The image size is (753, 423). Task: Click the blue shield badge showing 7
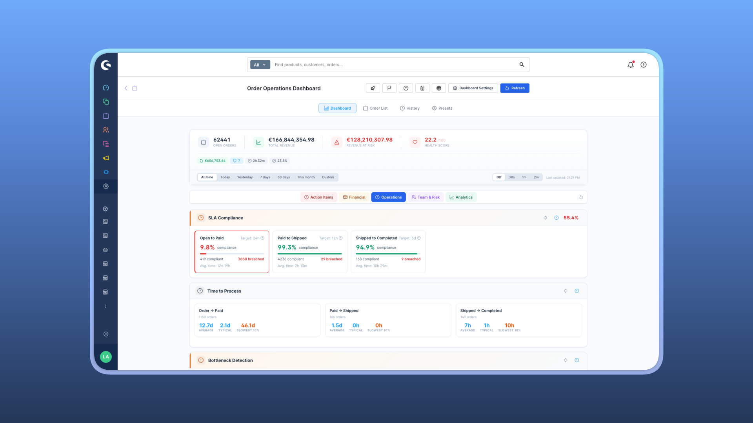[x=236, y=161]
